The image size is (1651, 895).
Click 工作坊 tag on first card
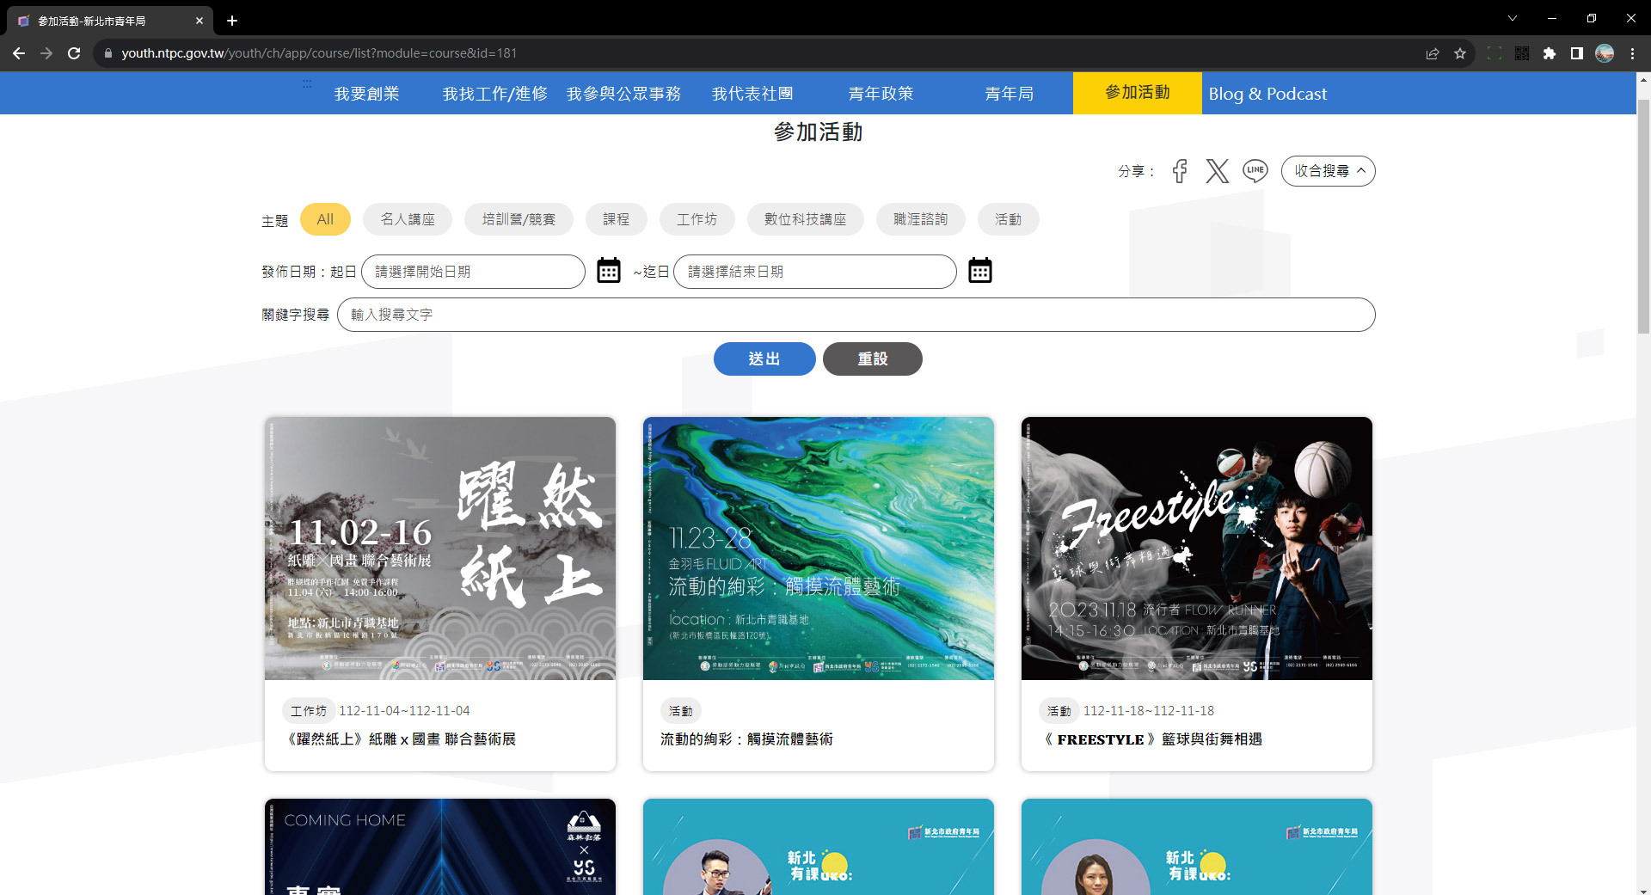pyautogui.click(x=308, y=711)
